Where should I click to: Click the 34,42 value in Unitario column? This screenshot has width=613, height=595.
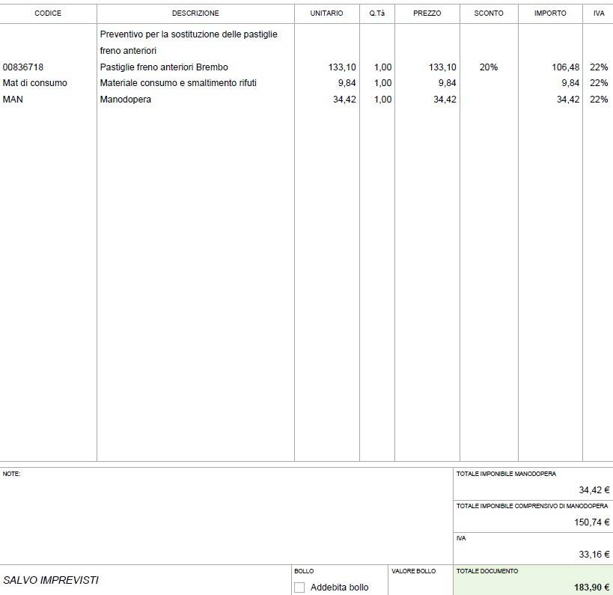(344, 100)
